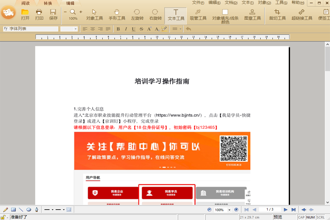The height and width of the screenshot is (220, 330).
Task: Toggle bold text formatting
Action: pyautogui.click(x=118, y=29)
